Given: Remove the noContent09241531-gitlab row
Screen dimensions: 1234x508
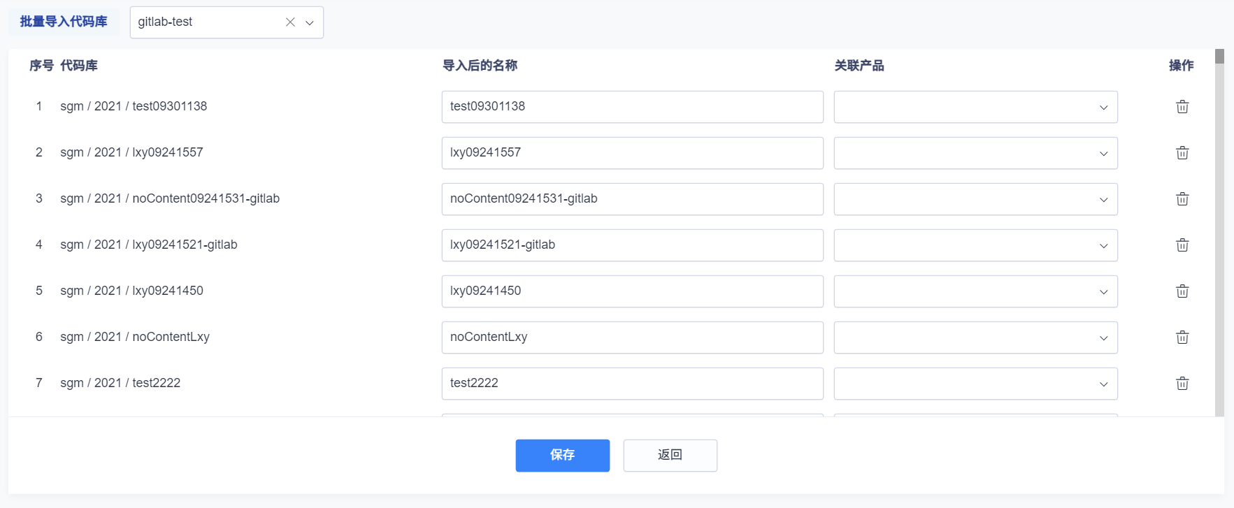Looking at the screenshot, I should (1182, 199).
